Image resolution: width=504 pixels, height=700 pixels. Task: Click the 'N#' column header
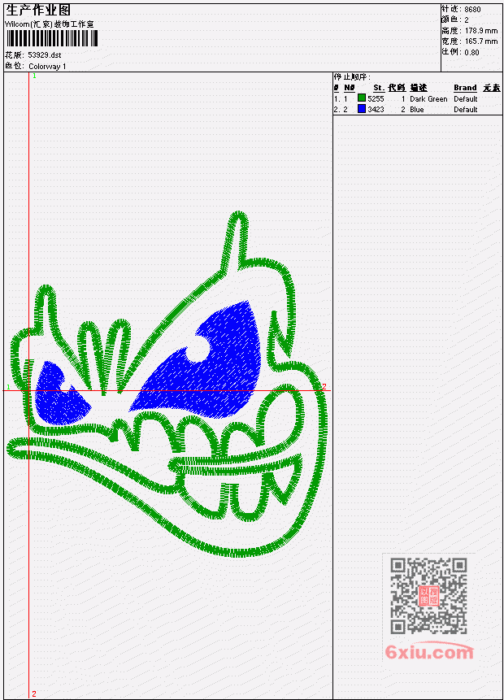point(349,88)
